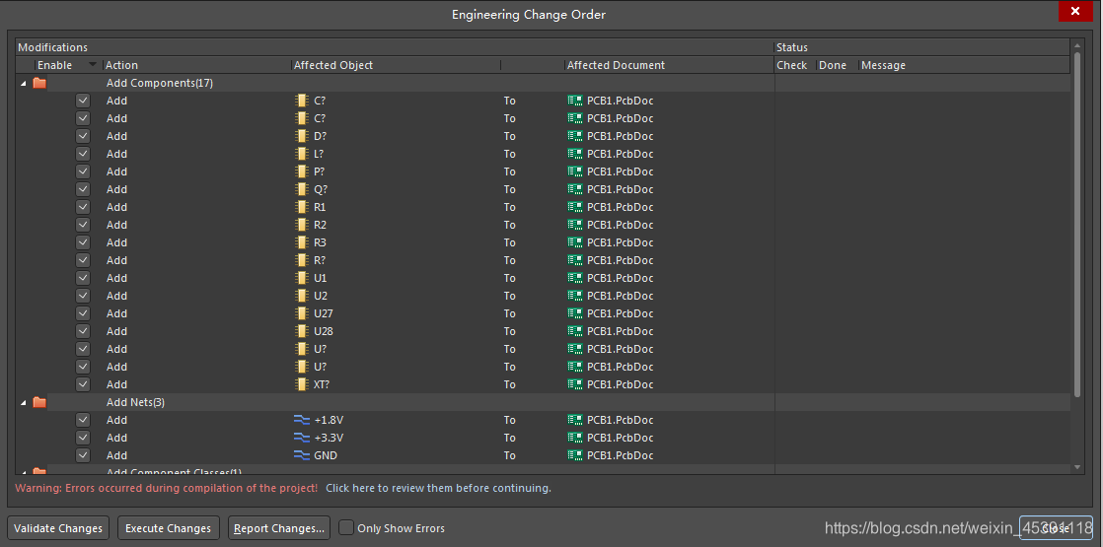
Task: Click the PCB document icon in Q? row
Action: point(575,189)
